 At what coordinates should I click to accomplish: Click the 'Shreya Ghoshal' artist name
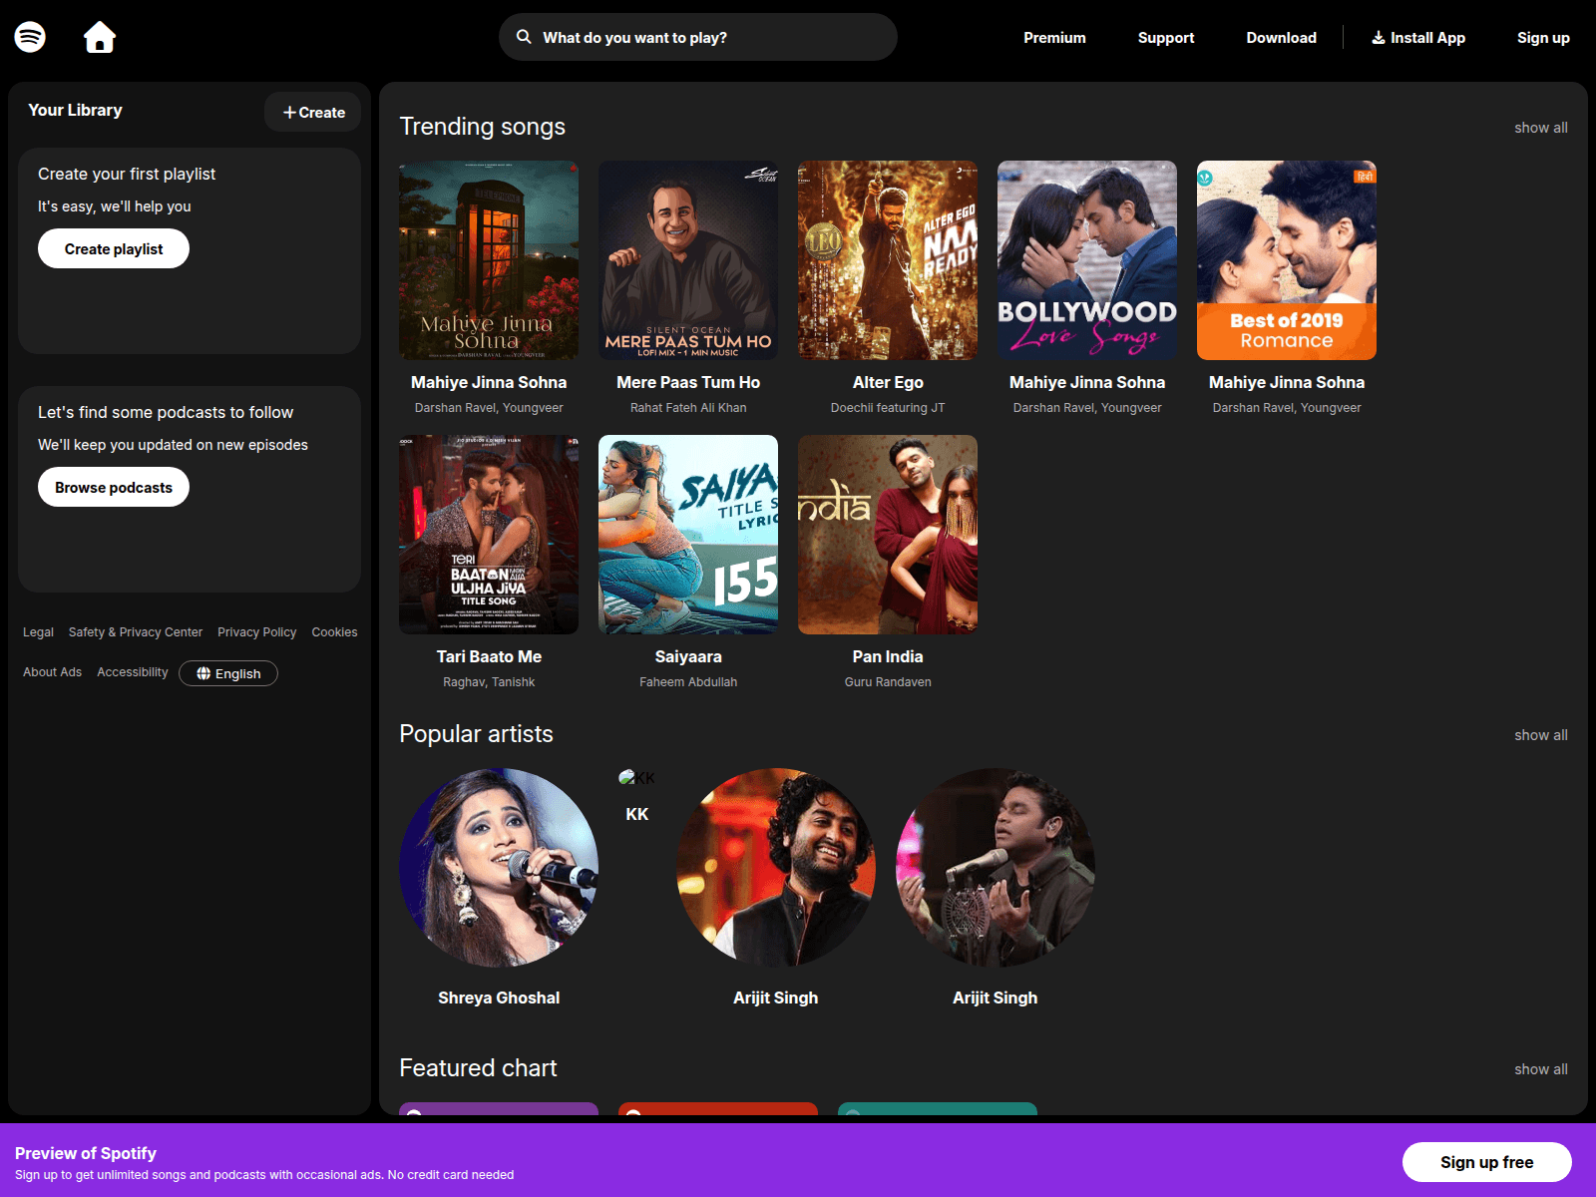tap(499, 997)
